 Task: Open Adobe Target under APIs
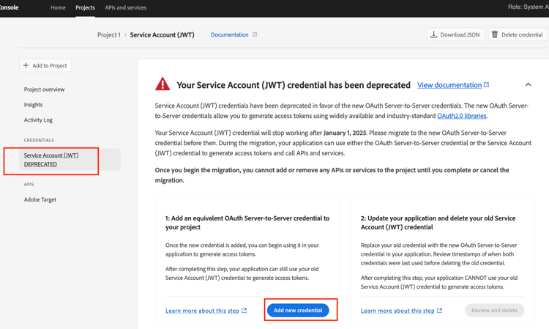40,200
